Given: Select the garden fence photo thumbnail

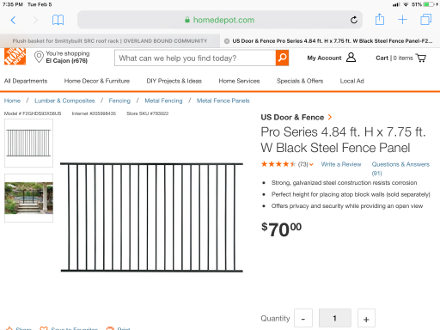Looking at the screenshot, I should tap(28, 198).
